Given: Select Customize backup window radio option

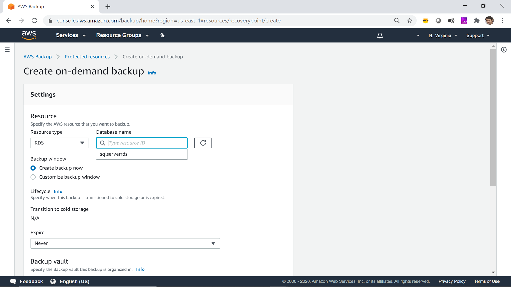Looking at the screenshot, I should (x=33, y=177).
